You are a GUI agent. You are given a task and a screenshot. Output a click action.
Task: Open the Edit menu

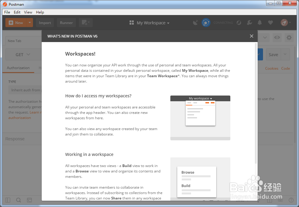coord(17,12)
